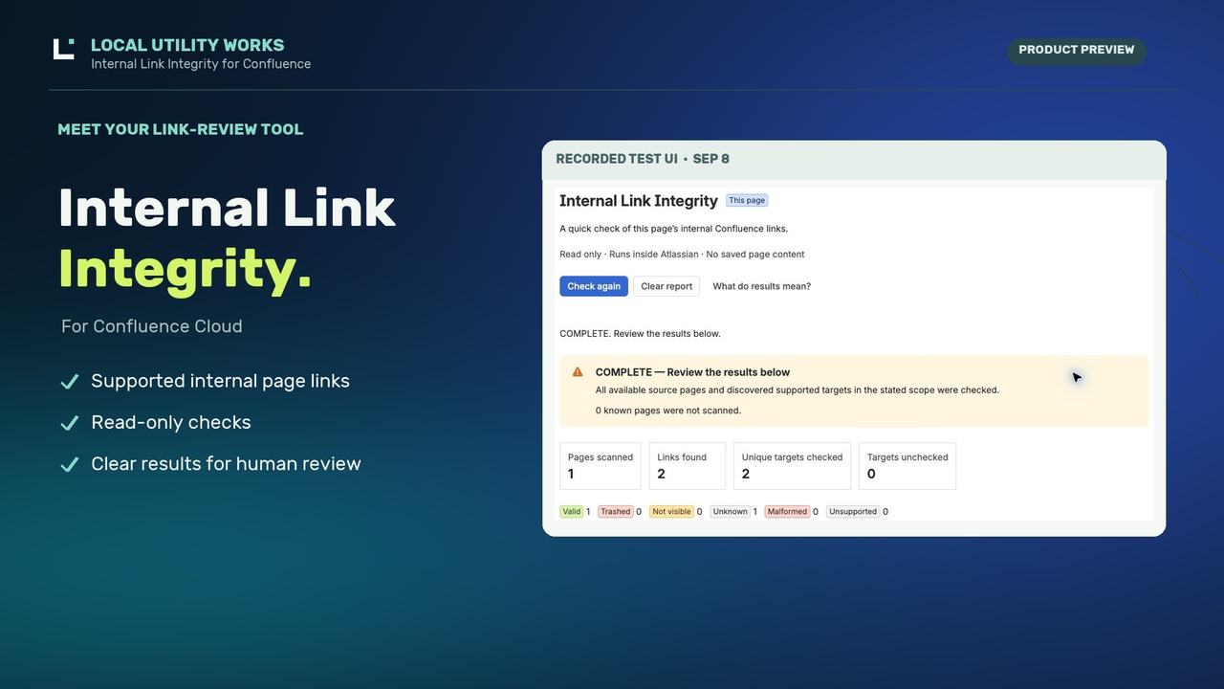The image size is (1224, 689).
Task: Select the Not visible status label
Action: pyautogui.click(x=671, y=512)
